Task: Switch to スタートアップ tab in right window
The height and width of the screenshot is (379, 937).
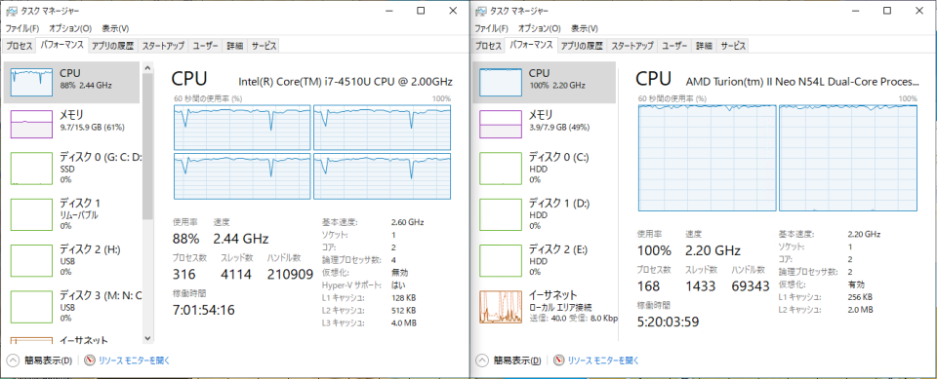Action: pyautogui.click(x=632, y=46)
